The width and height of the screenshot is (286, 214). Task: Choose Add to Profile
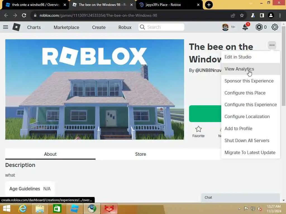pyautogui.click(x=251, y=129)
